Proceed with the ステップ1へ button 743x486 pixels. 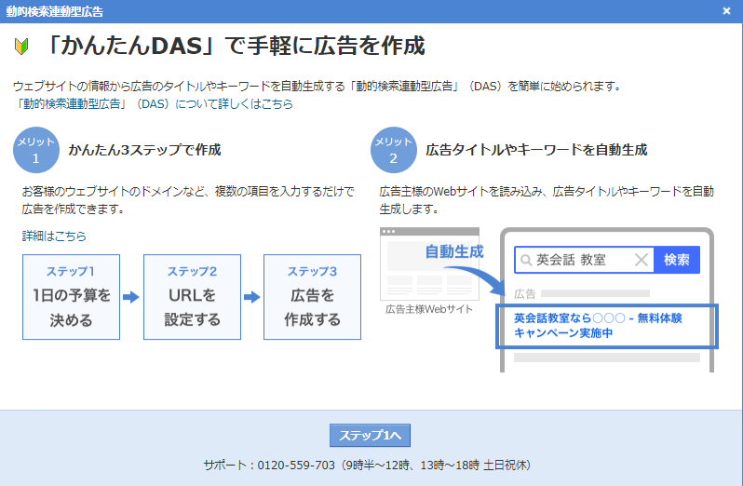point(370,436)
